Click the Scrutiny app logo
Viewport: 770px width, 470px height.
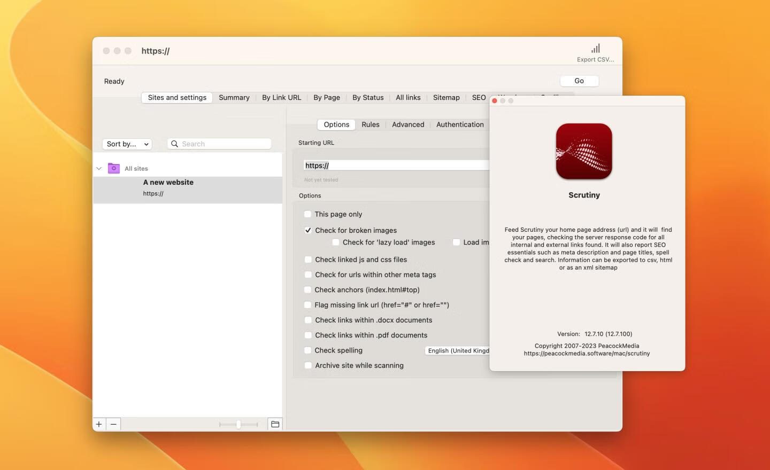tap(584, 152)
